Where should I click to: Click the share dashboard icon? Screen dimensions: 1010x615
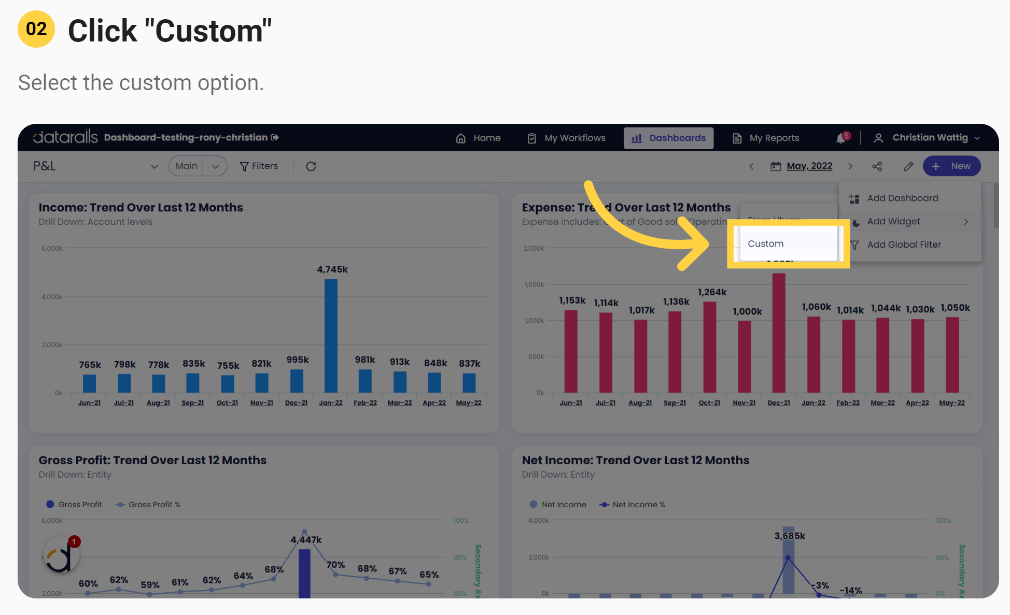877,166
